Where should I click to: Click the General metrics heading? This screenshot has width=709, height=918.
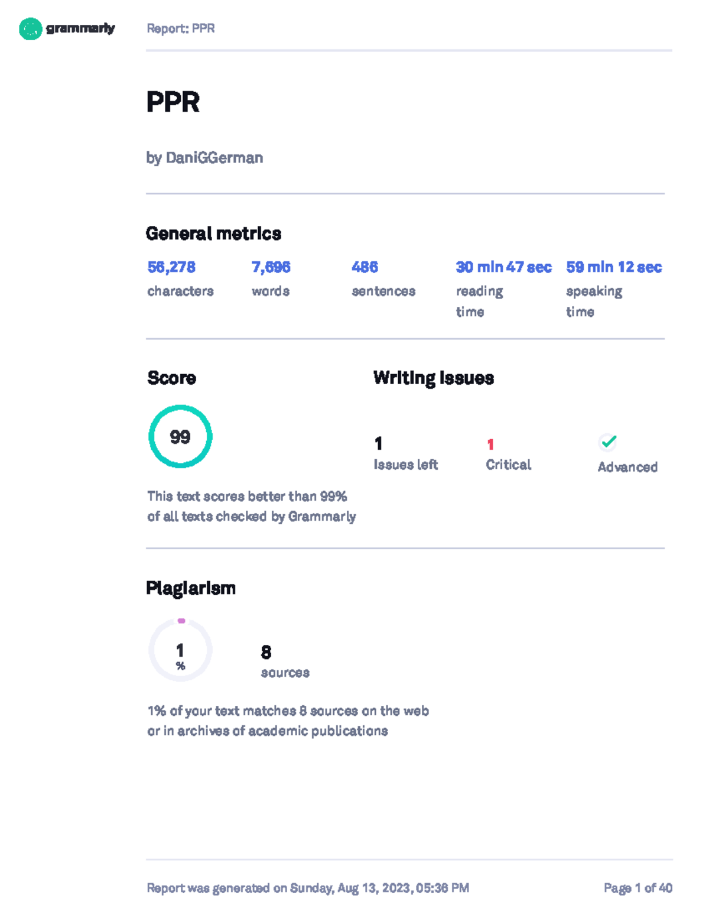(213, 233)
